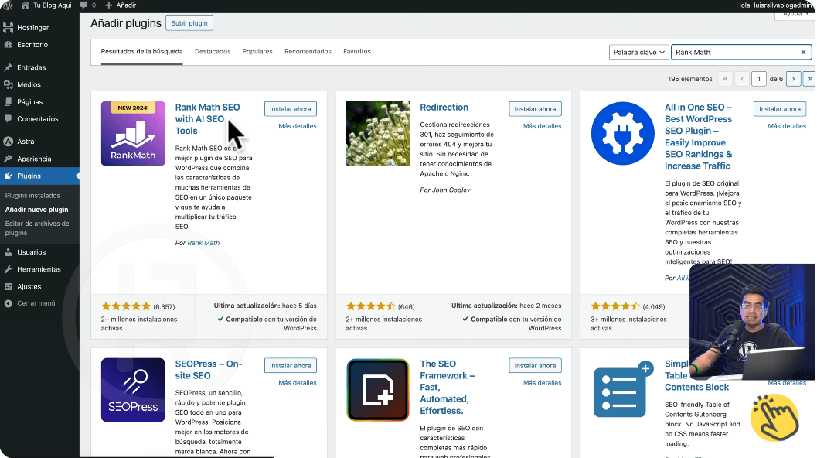Click the Redirection plugin flower thumbnail
817x458 pixels.
pos(378,133)
